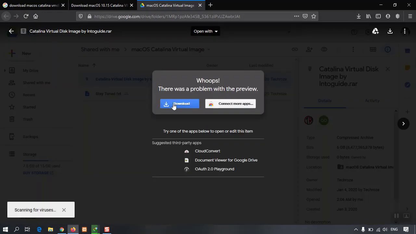Image resolution: width=416 pixels, height=234 pixels.
Task: Click the Firefox address bar URL
Action: click(167, 16)
